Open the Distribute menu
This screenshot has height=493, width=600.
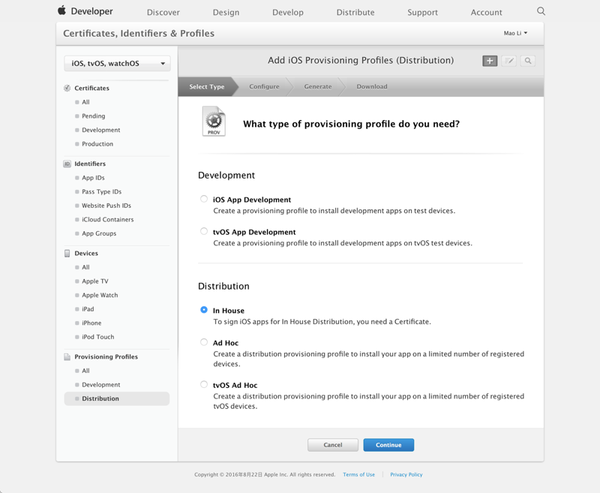coord(355,12)
